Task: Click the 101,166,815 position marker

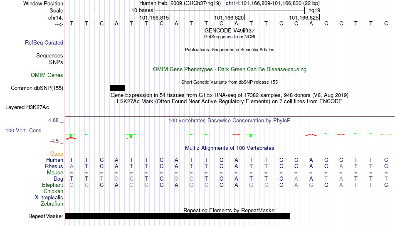Action: pyautogui.click(x=154, y=17)
